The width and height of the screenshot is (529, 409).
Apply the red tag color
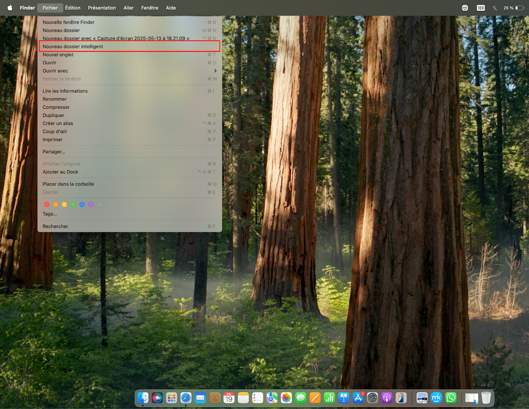click(x=47, y=204)
